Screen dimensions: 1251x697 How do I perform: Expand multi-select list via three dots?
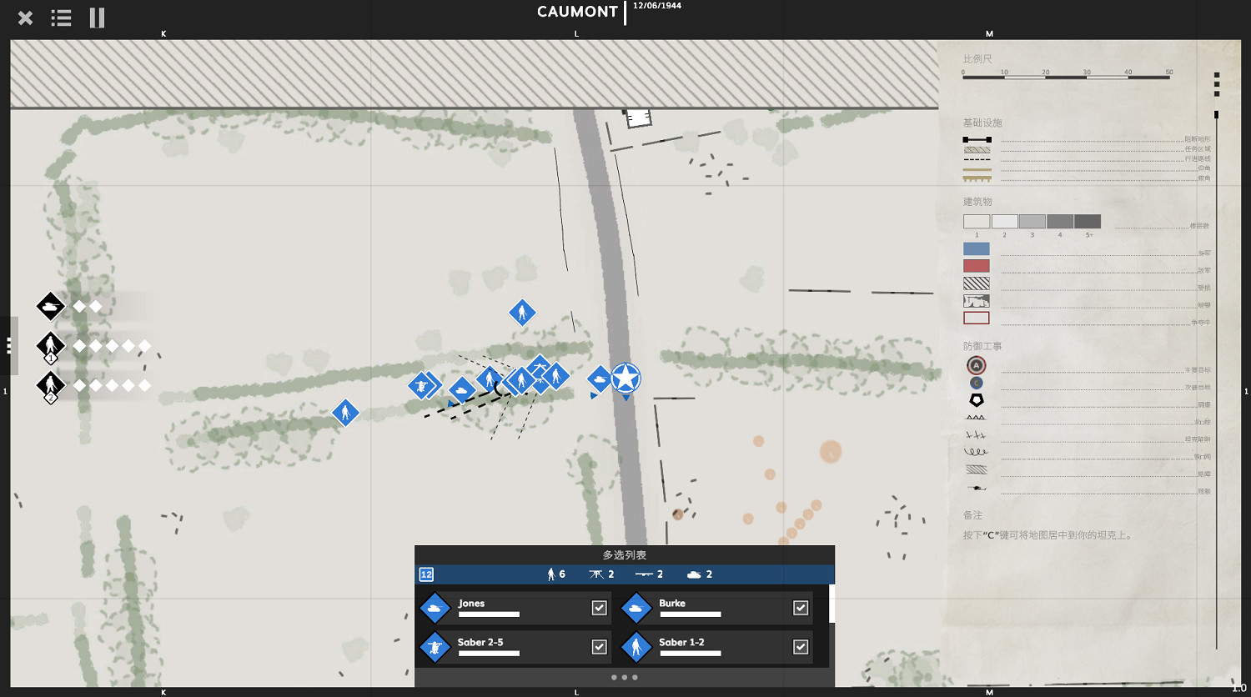click(624, 677)
